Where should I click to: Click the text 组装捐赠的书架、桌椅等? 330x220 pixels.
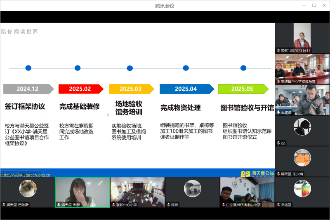[x=187, y=125]
